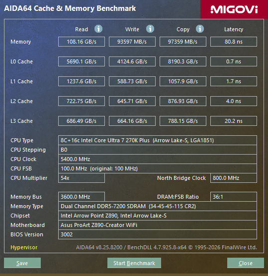Click Memory Type field DDR5-7200 SDRAM
268x276 pixels.
[x=158, y=206]
